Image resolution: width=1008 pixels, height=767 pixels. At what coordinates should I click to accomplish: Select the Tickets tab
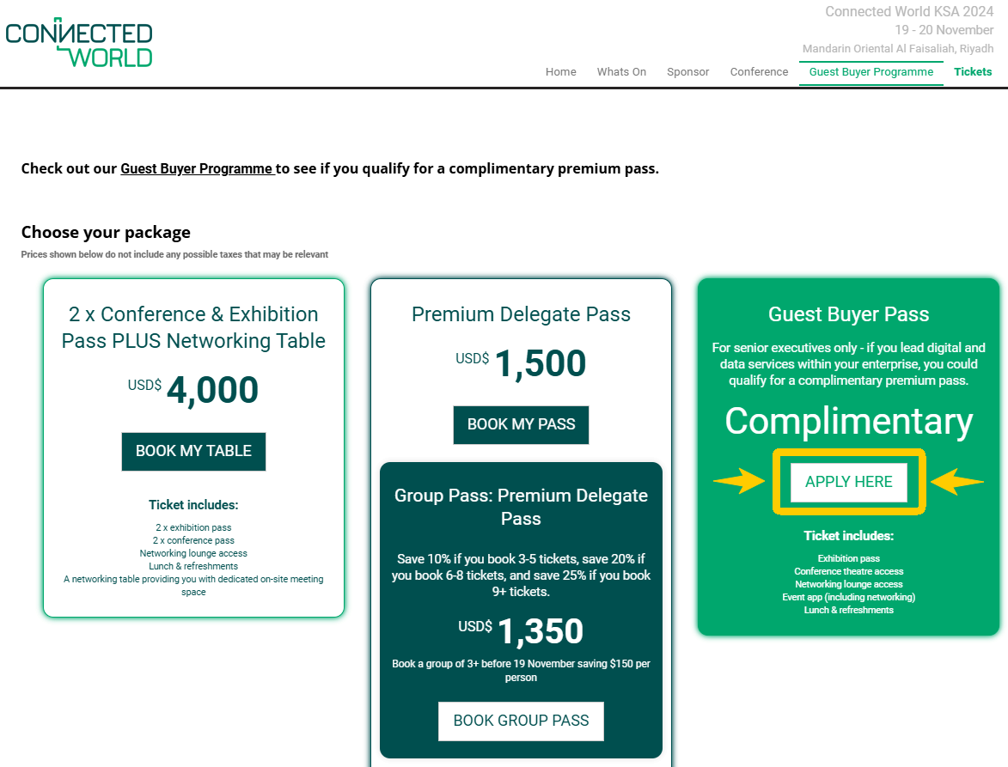[x=972, y=72]
